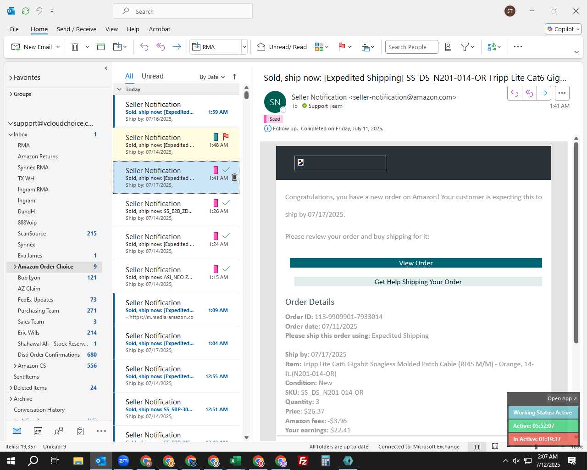
Task: Toggle completed checkmark on 1:24 AM message
Action: [x=226, y=236]
